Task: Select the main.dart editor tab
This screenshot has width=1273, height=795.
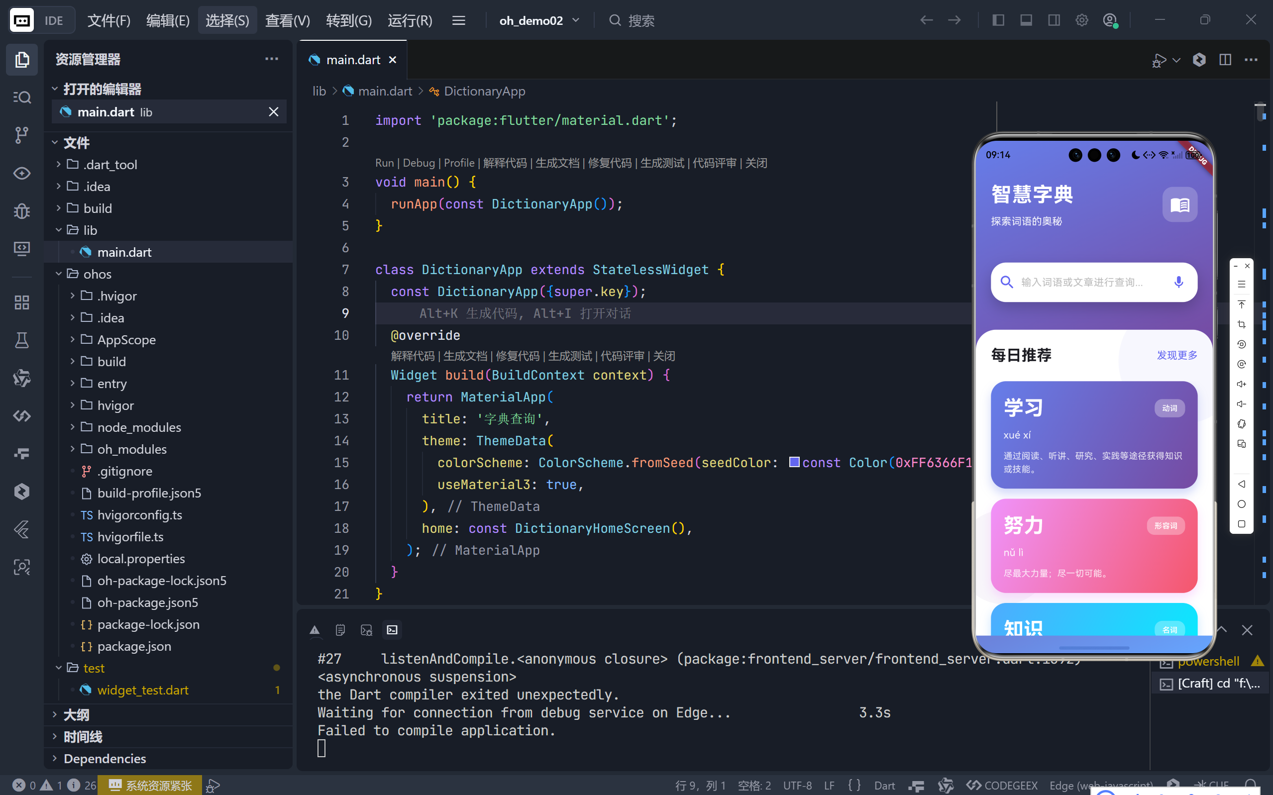Action: point(352,60)
